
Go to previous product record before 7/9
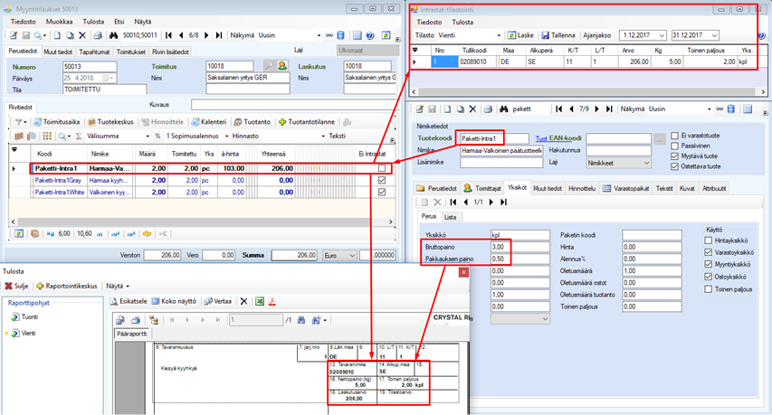point(572,109)
